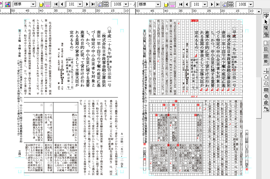Screen dimensions: 270x179
Task: Select the X-N coordinate tool
Action: pyautogui.click(x=266, y=109)
